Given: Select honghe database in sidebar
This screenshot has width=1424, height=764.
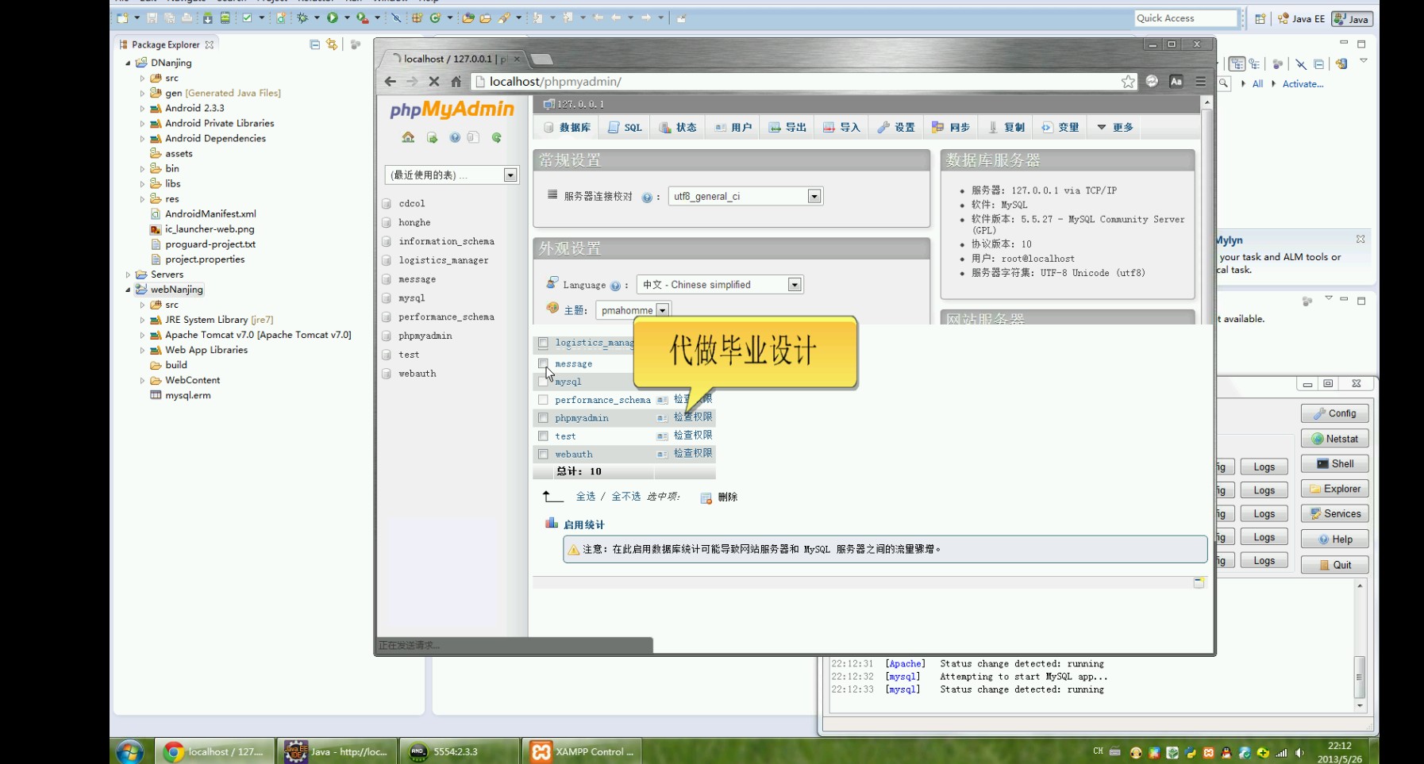Looking at the screenshot, I should tap(414, 222).
